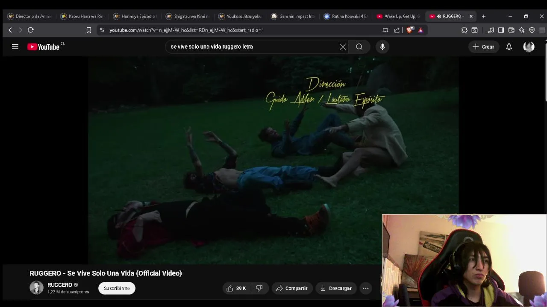This screenshot has width=547, height=307.
Task: Clear the search text with X icon
Action: [343, 46]
